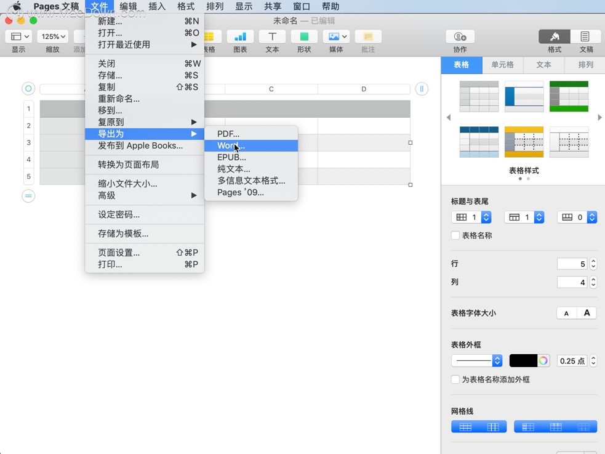
Task: Choose 多信息文本格式… export option
Action: (x=251, y=180)
